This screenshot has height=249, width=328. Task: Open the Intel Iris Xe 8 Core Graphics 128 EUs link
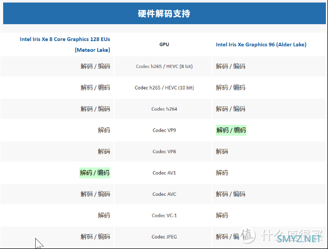pyautogui.click(x=65, y=44)
